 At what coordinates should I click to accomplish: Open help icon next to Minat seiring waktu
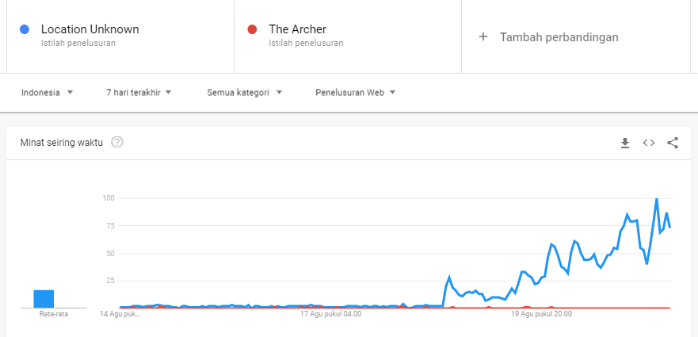(117, 143)
